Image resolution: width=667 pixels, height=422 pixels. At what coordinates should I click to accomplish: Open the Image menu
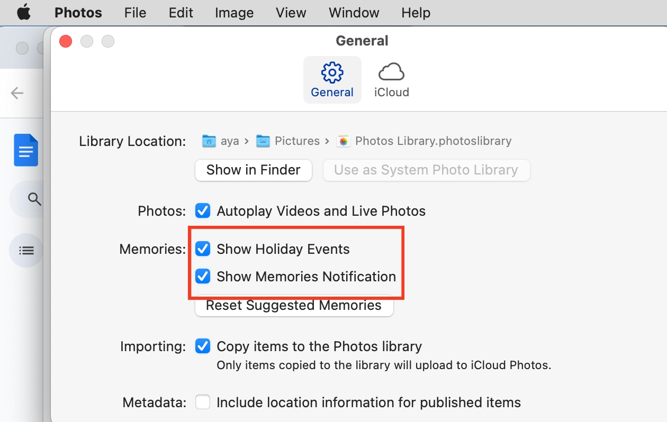(233, 13)
